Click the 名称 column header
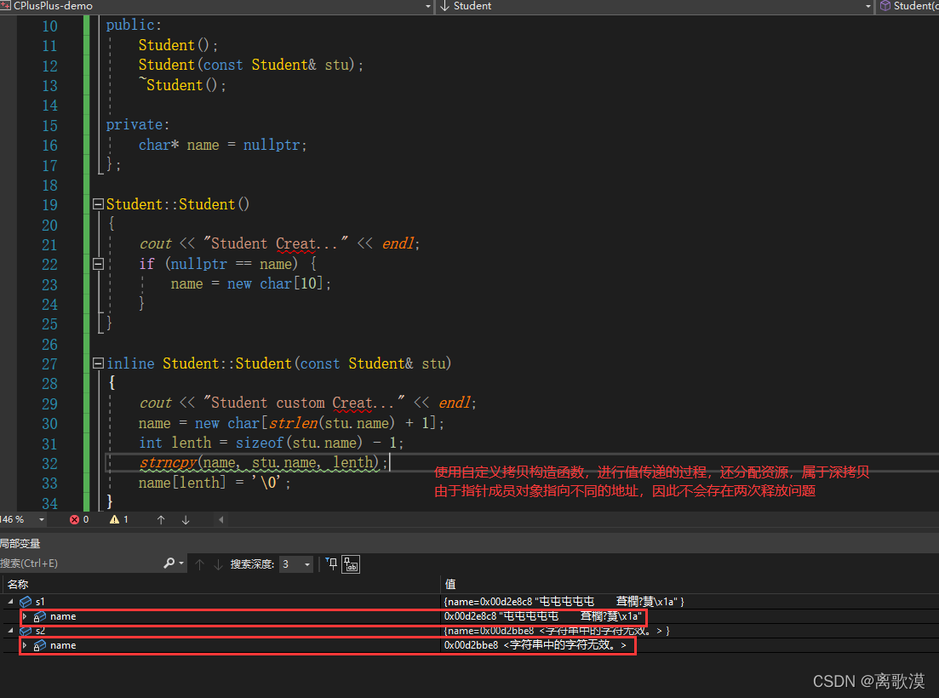Image resolution: width=939 pixels, height=698 pixels. [x=18, y=584]
